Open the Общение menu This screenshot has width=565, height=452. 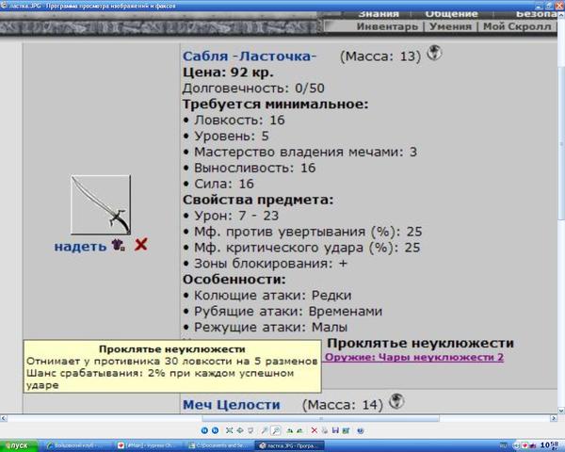(451, 14)
